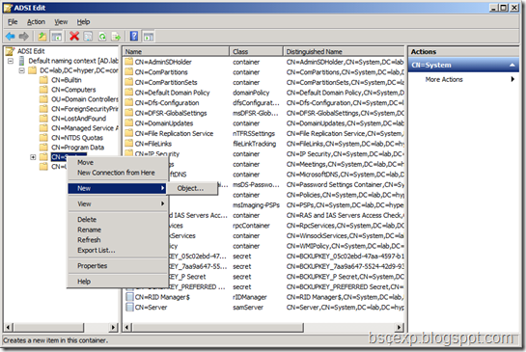Open the Help question mark icon
This screenshot has width=526, height=352.
[134, 36]
